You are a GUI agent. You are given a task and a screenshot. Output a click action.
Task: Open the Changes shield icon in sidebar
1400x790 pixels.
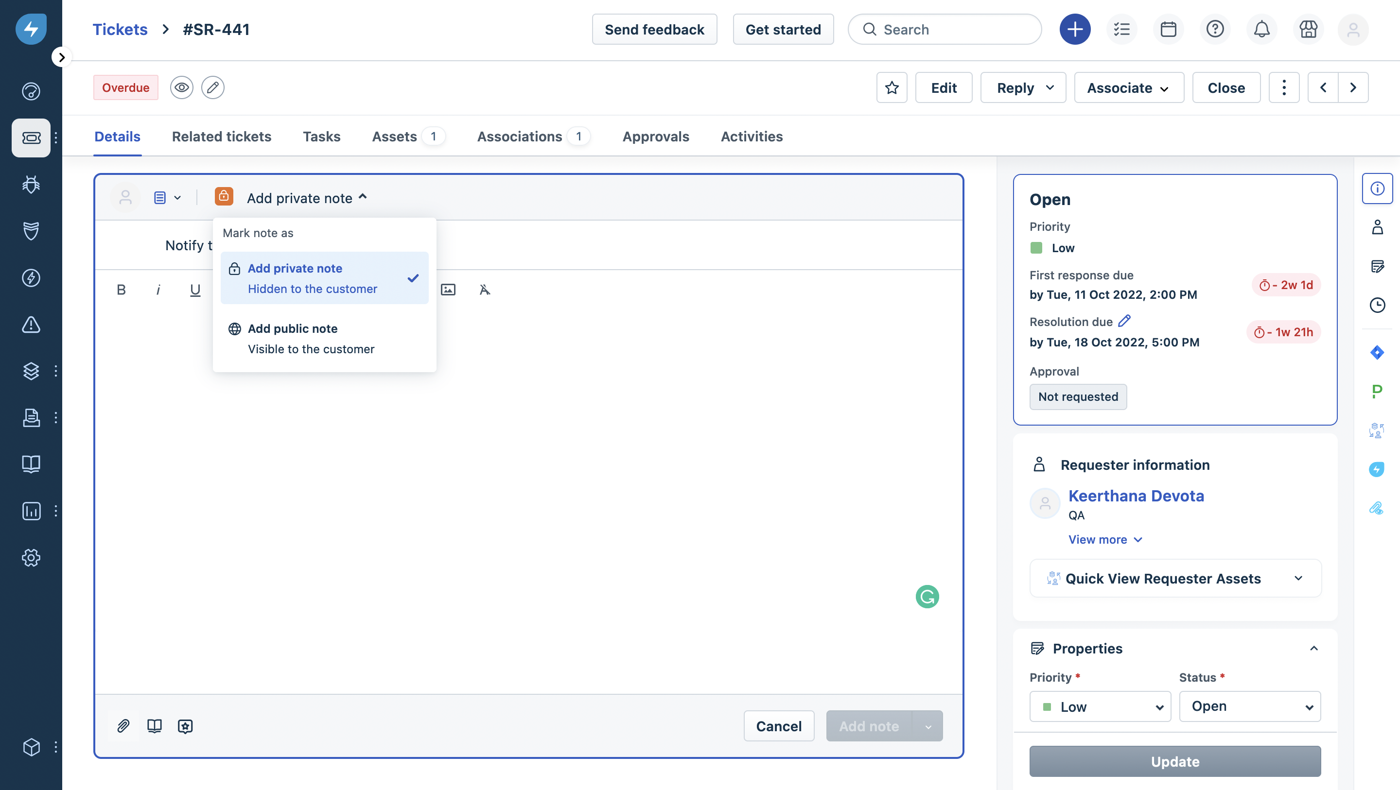pyautogui.click(x=31, y=231)
